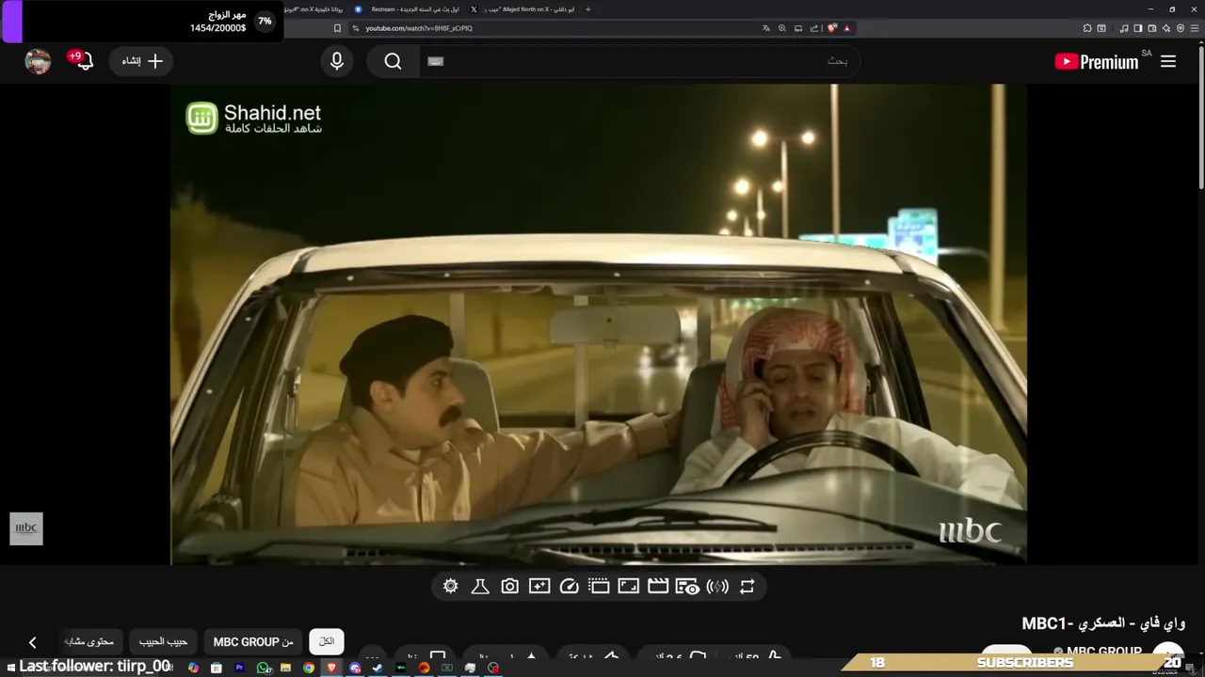Open Discord from the taskbar

point(355,668)
